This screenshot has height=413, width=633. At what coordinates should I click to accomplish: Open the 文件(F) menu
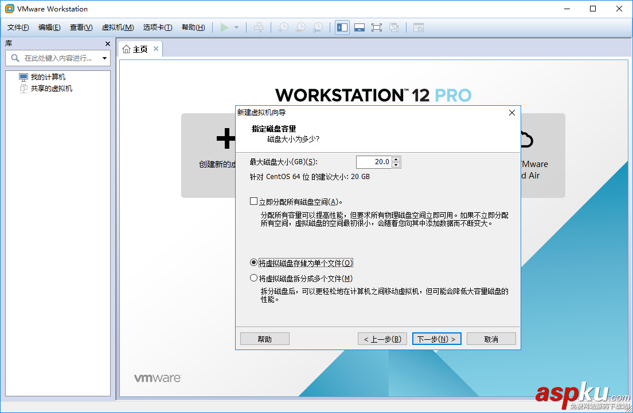tap(18, 27)
